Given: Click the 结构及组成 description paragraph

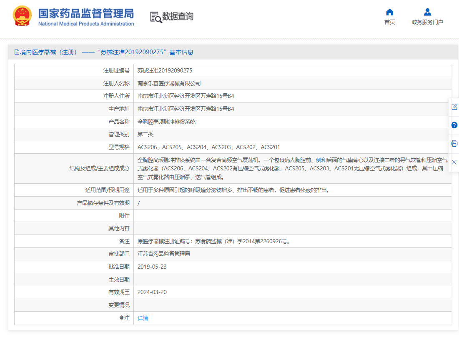Looking at the screenshot, I should (x=292, y=168).
